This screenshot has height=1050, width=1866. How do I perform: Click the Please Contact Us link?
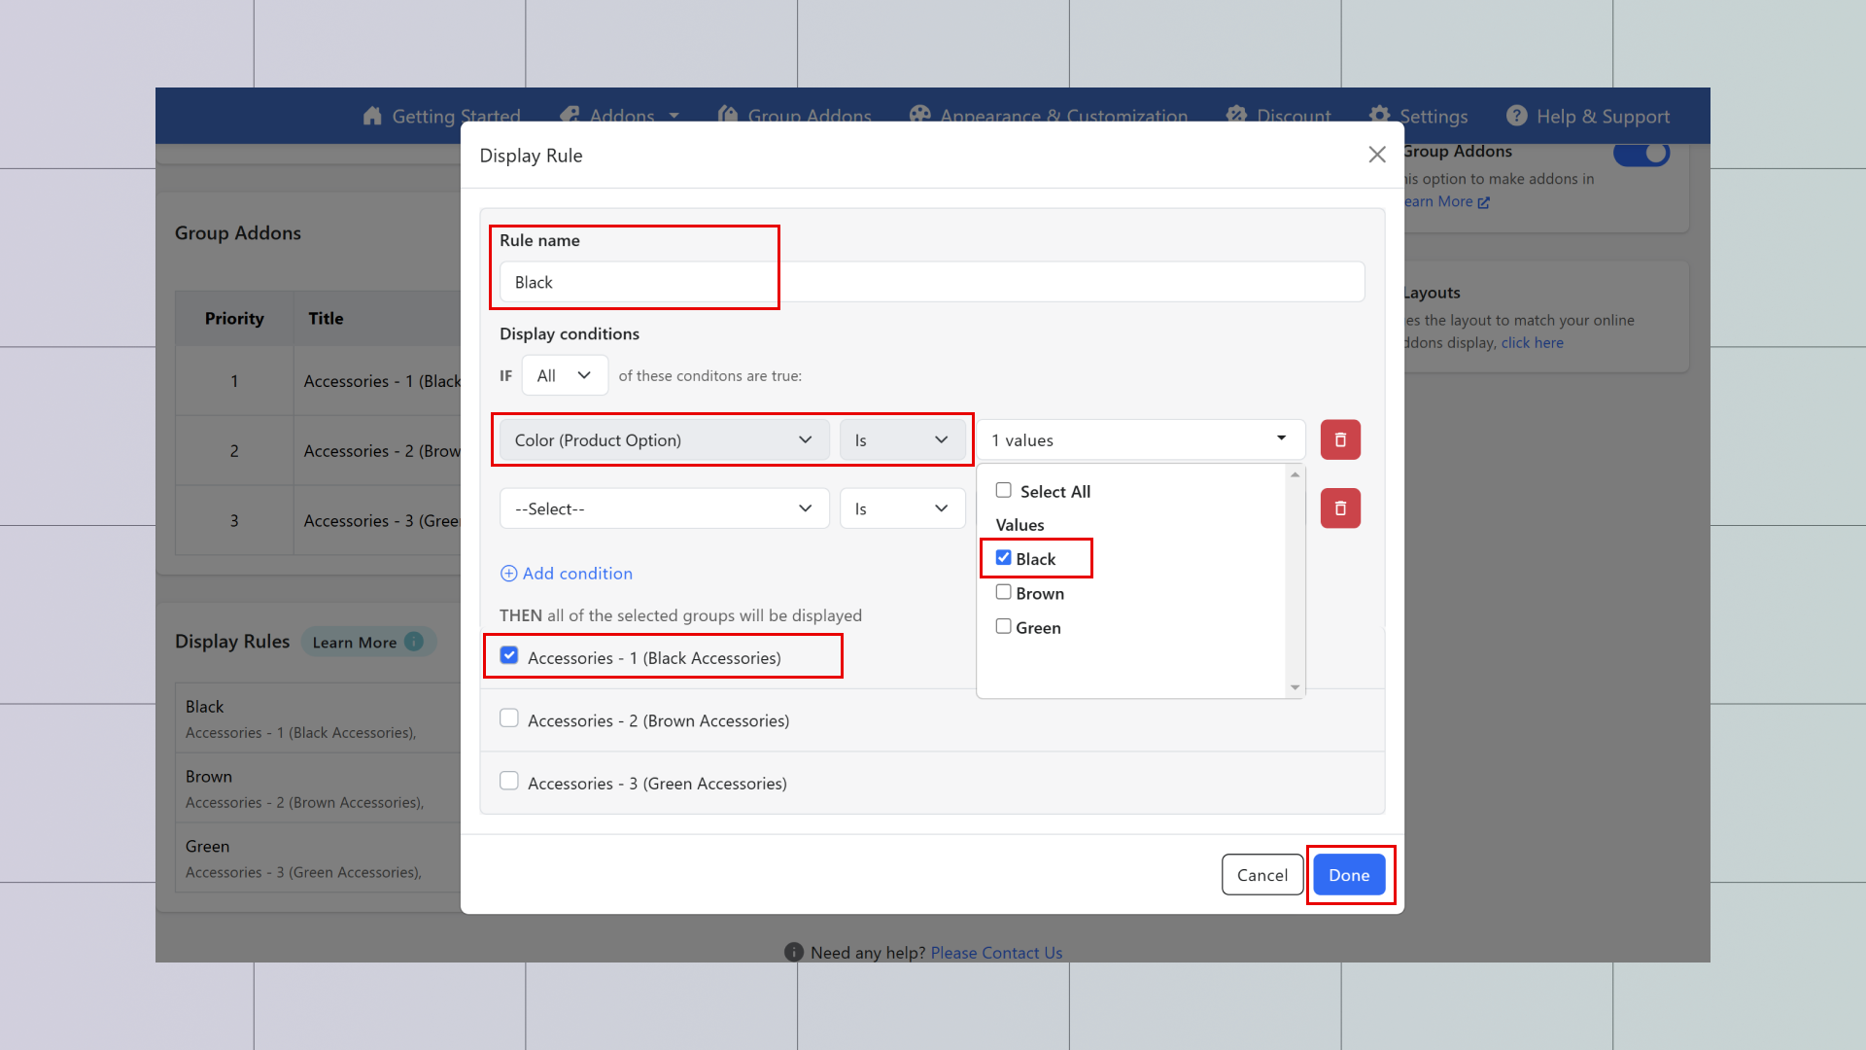tap(996, 953)
